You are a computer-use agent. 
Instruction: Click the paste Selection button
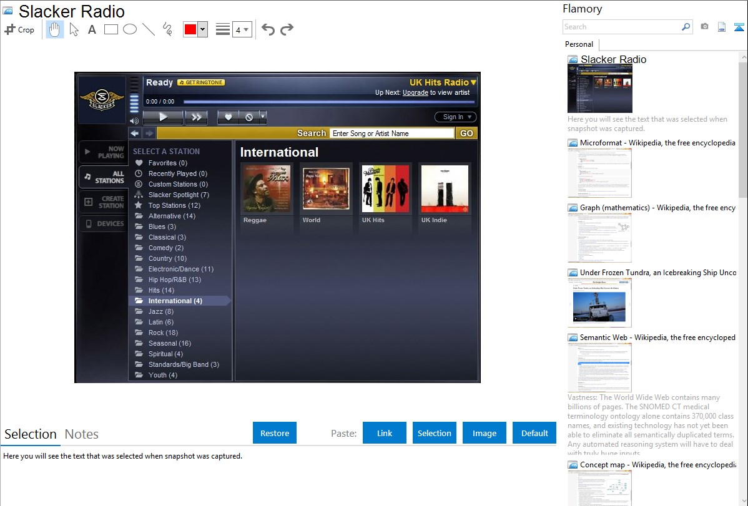coord(434,433)
